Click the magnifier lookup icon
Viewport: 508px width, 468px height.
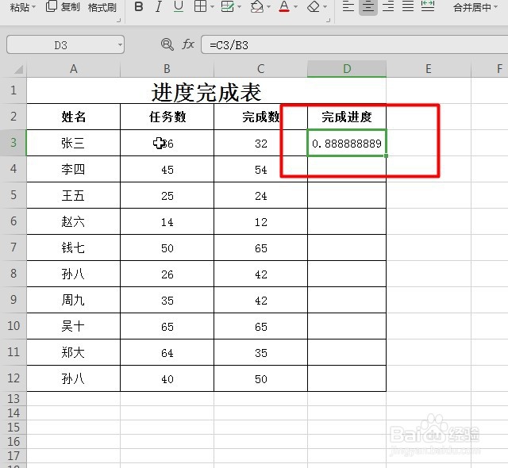[x=167, y=44]
